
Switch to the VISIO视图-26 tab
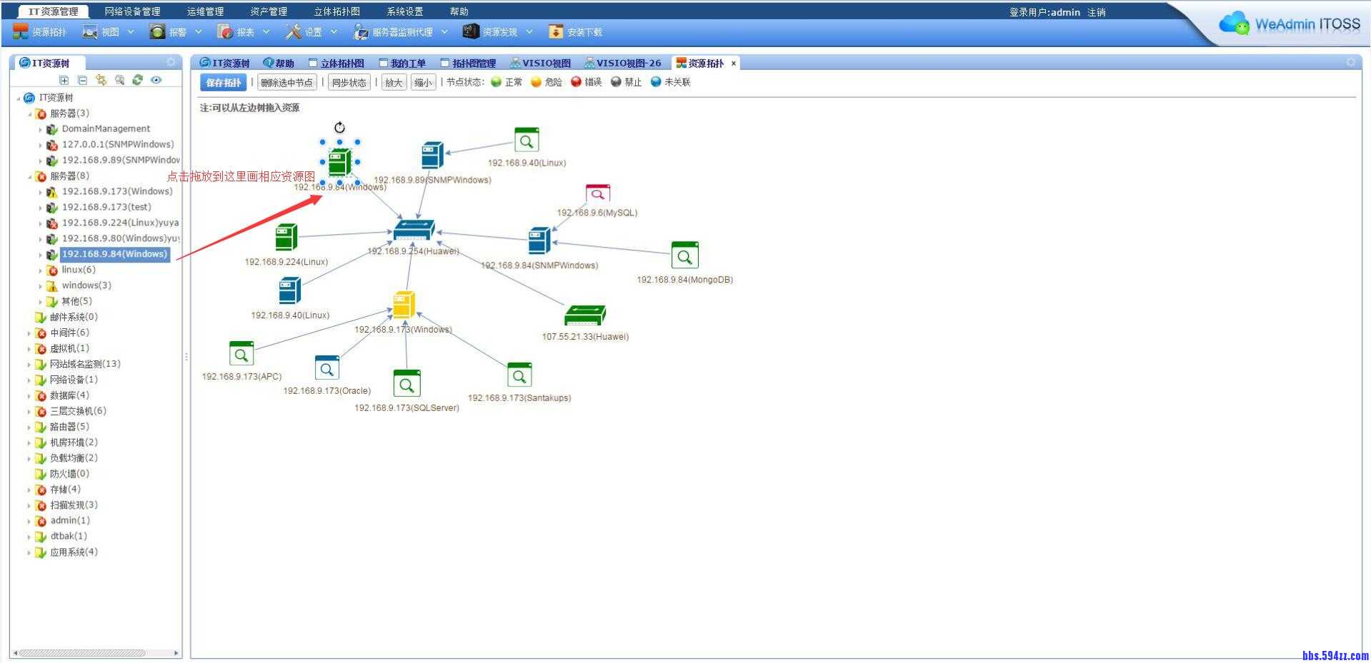[x=622, y=64]
